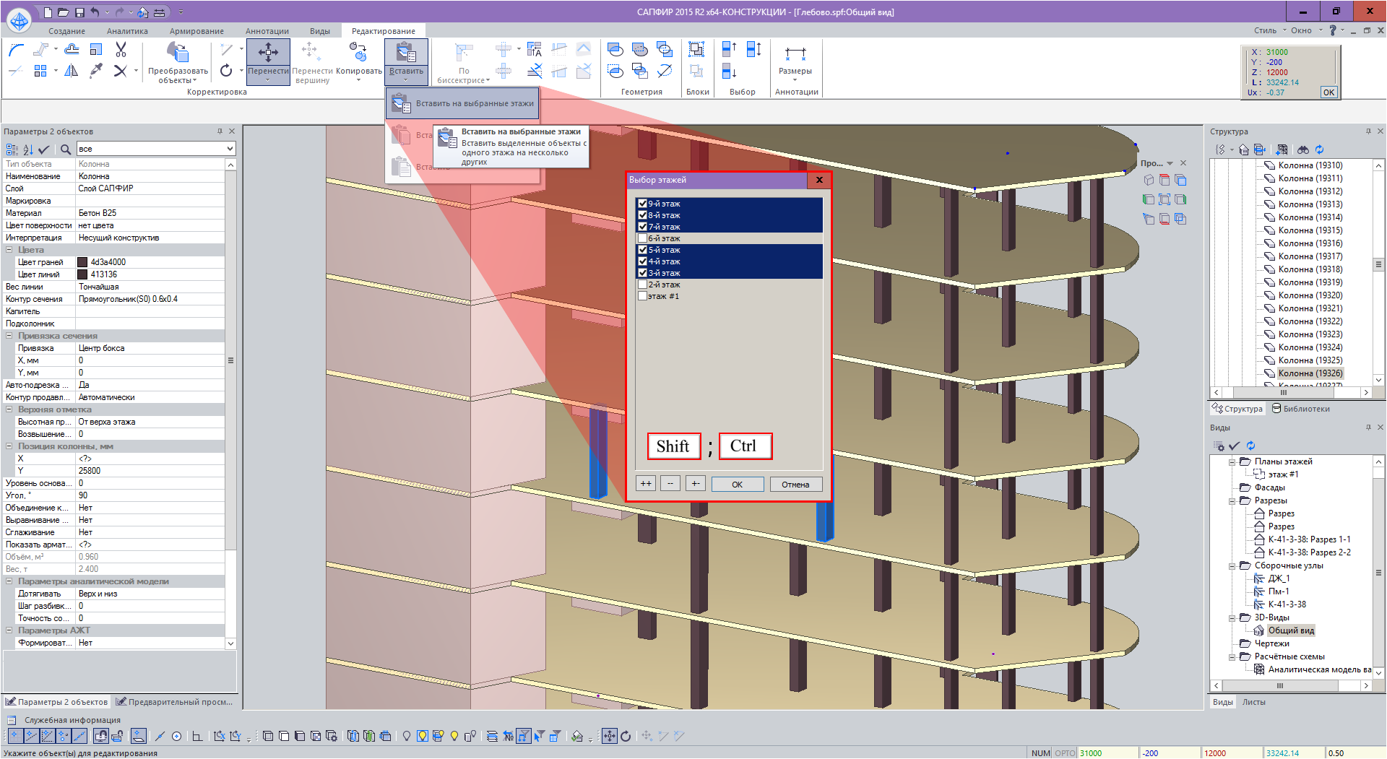Open the Армирование ribbon tab

pos(196,31)
